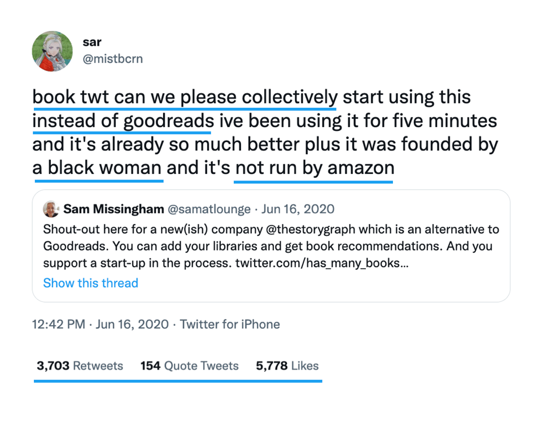The image size is (542, 430).
Task: Open the @mistbcrn handle
Action: point(113,59)
